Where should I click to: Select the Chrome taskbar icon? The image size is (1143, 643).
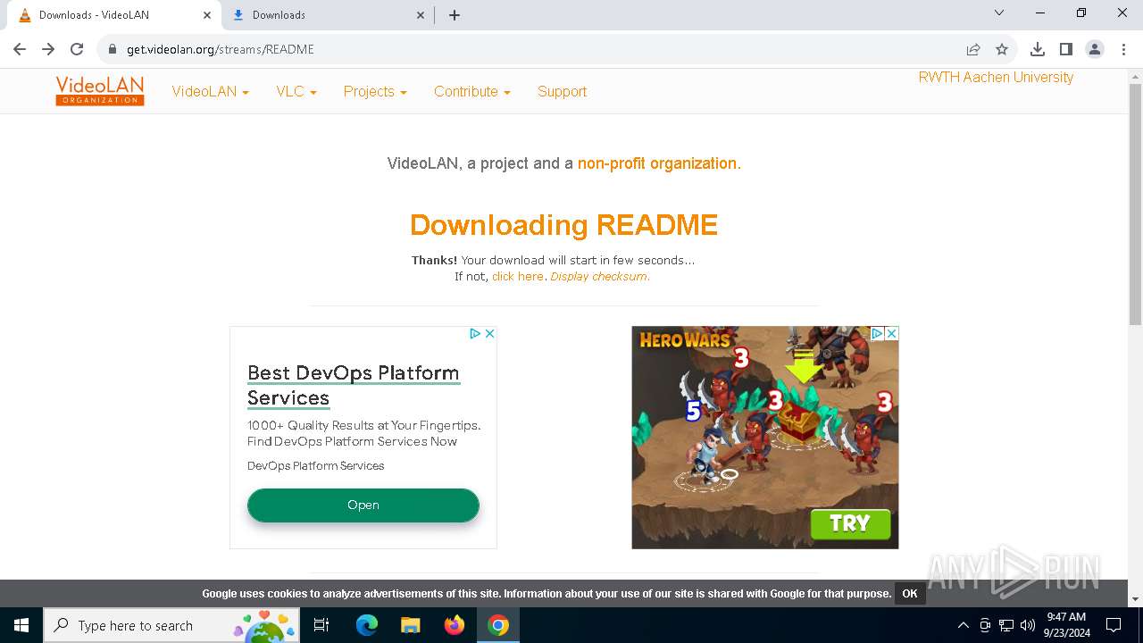point(498,625)
